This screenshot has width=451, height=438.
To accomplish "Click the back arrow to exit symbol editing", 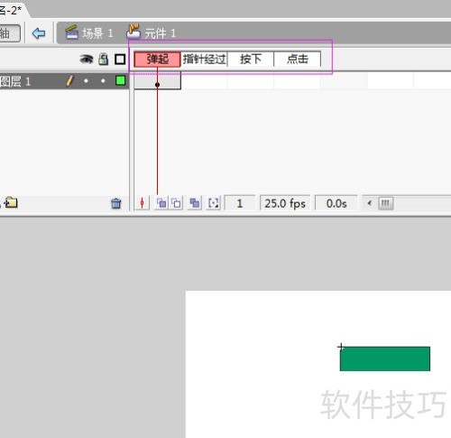I will point(39,33).
